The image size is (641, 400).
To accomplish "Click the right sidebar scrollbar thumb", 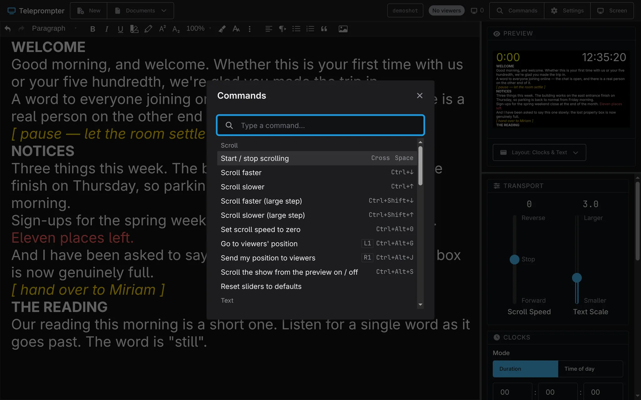I will tap(638, 221).
